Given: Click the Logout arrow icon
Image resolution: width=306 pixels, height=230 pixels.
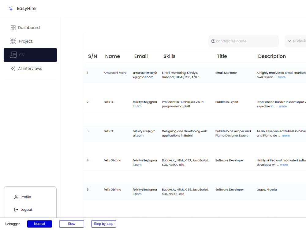Looking at the screenshot, I should 16,210.
